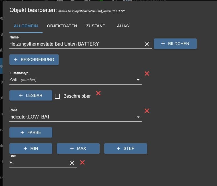This screenshot has width=217, height=186.
Task: Toggle the Beschreibbar checkbox
Action: coord(57,96)
